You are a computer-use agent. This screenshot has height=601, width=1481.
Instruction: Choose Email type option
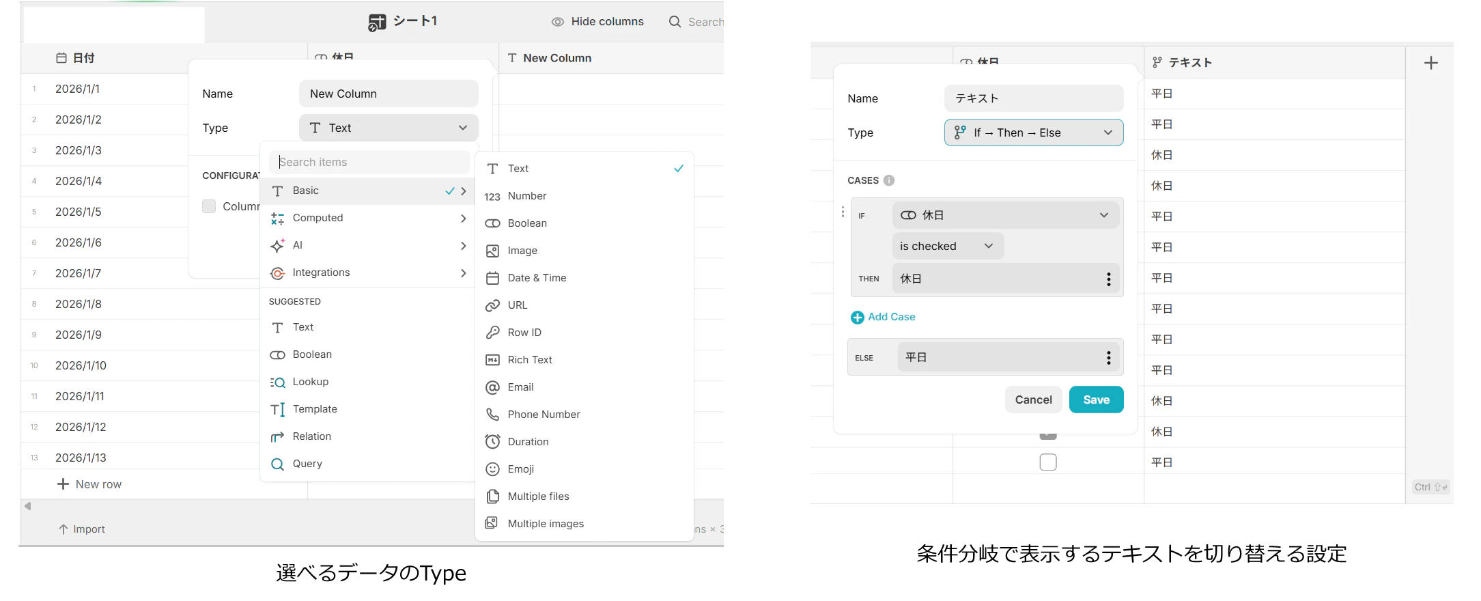point(584,387)
